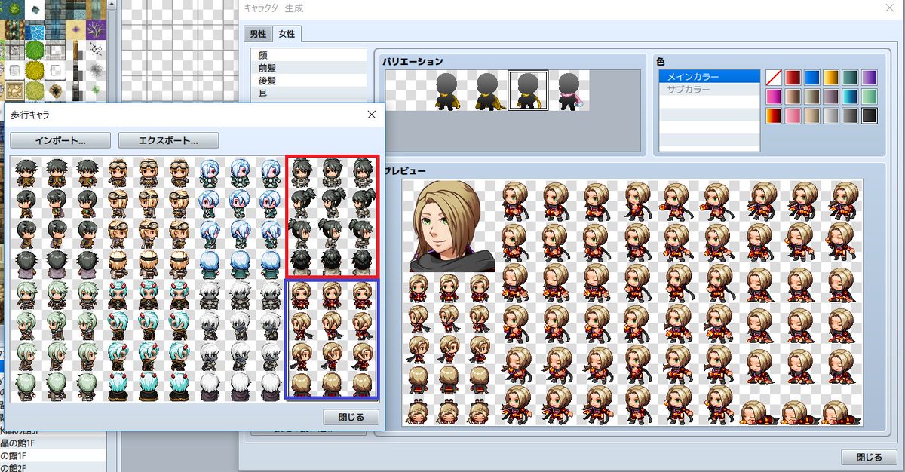Screen dimensions: 905x472
Task: Select the purple tile with white branches
Action: pyautogui.click(x=96, y=30)
